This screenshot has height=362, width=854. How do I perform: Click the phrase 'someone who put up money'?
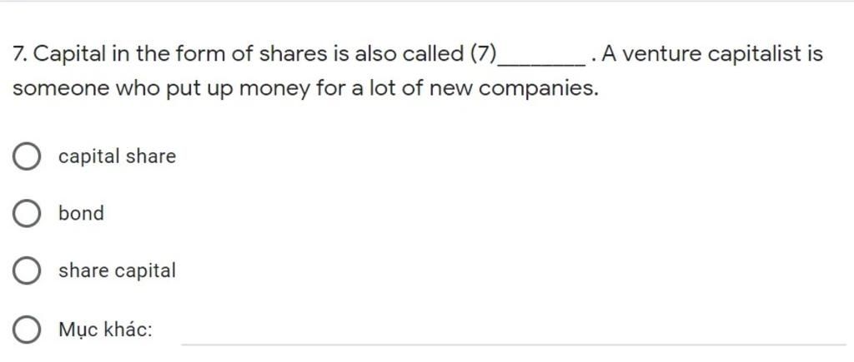[x=161, y=88]
